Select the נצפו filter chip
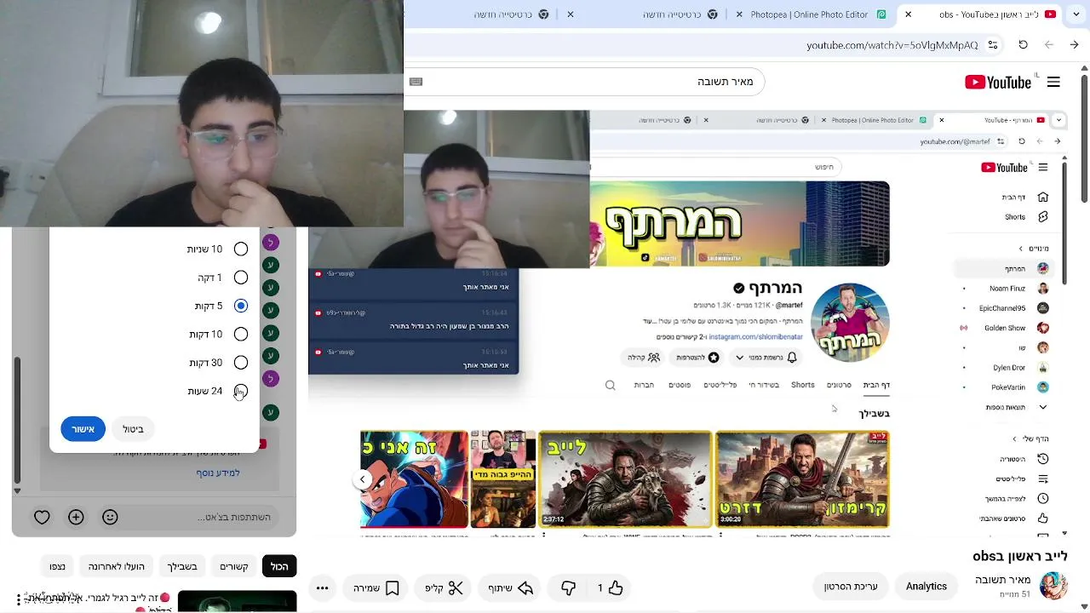This screenshot has width=1090, height=613. coord(57,566)
